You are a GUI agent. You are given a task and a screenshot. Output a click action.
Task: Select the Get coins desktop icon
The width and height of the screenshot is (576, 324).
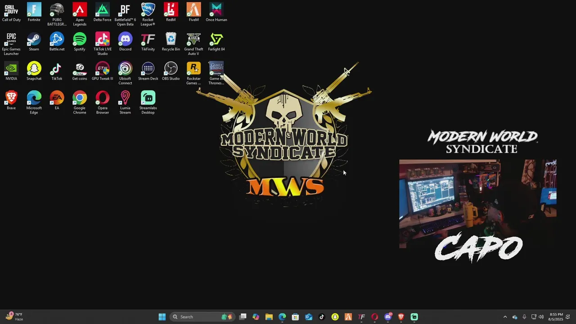click(80, 71)
